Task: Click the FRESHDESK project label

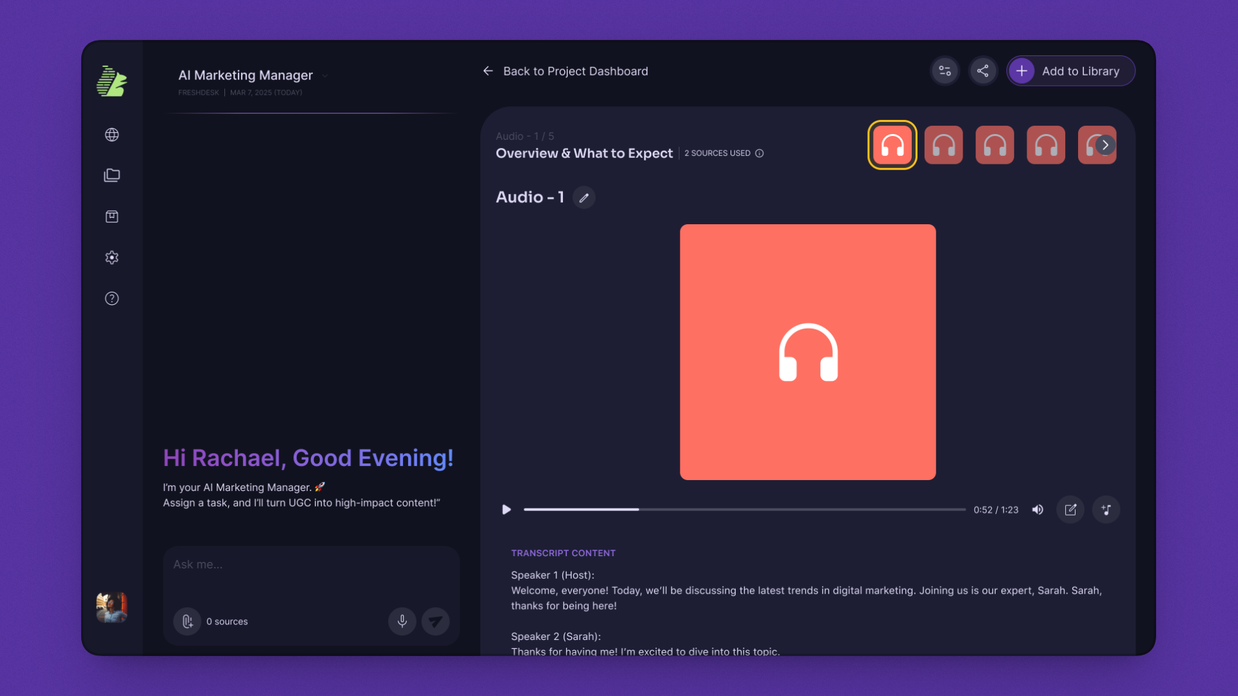Action: click(x=199, y=93)
